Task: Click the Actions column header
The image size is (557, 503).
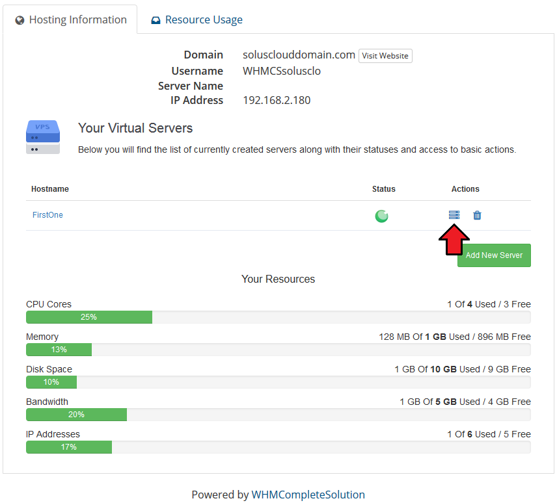Action: pyautogui.click(x=465, y=189)
